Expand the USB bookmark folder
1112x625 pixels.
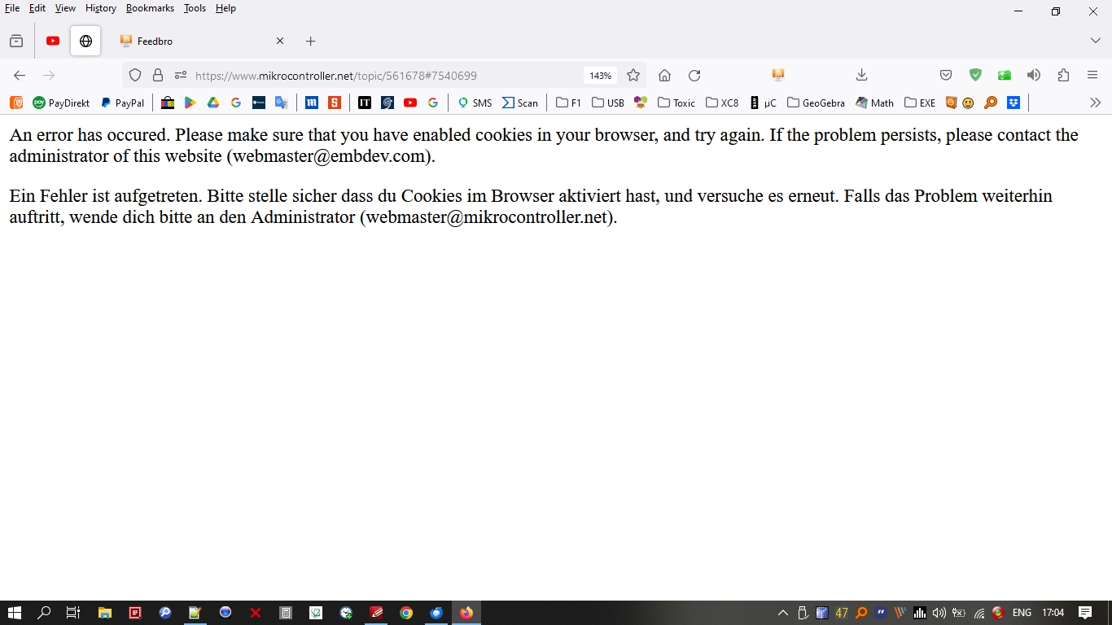pos(608,103)
